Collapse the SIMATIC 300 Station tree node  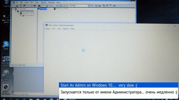click(16, 11)
